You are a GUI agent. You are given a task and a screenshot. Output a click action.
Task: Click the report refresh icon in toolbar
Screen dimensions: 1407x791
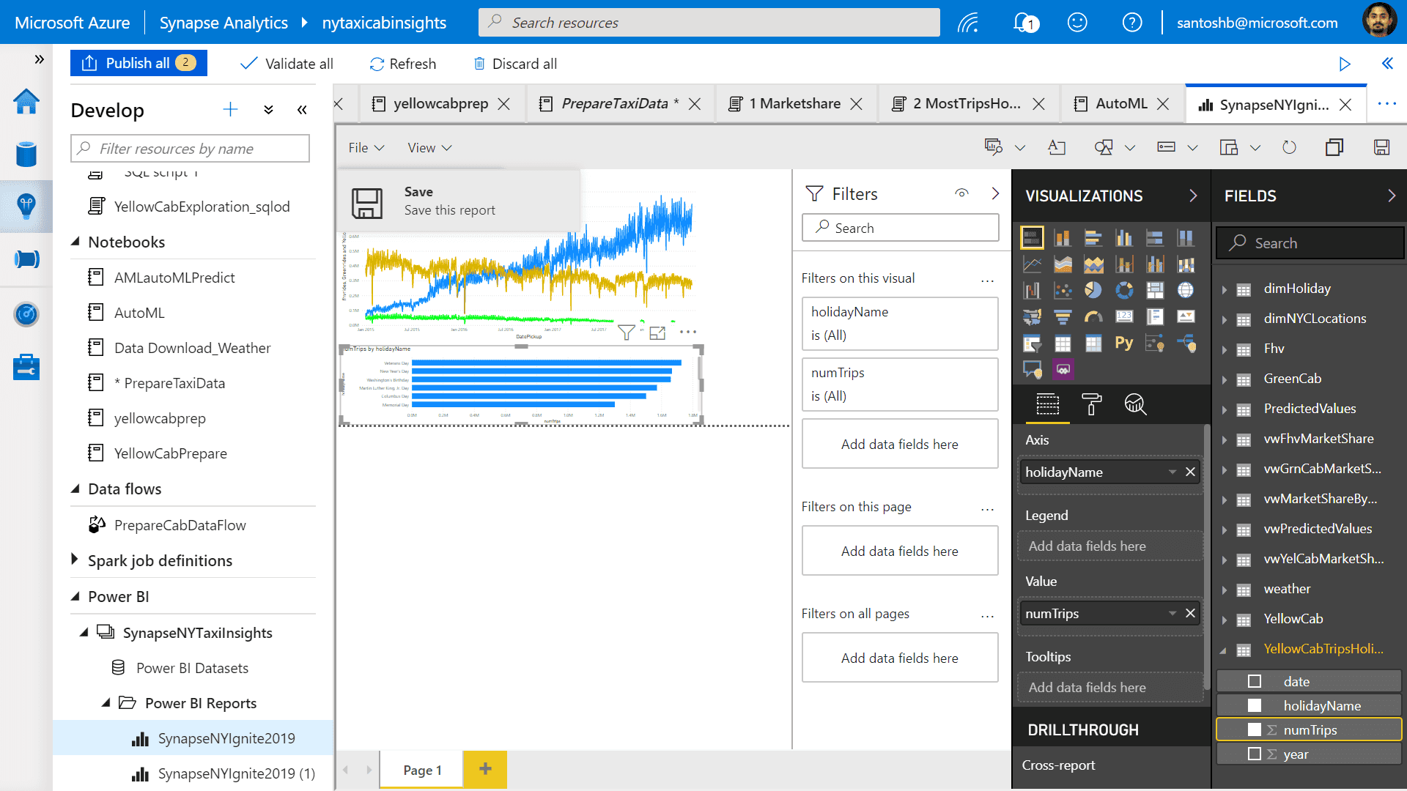[x=1289, y=147]
